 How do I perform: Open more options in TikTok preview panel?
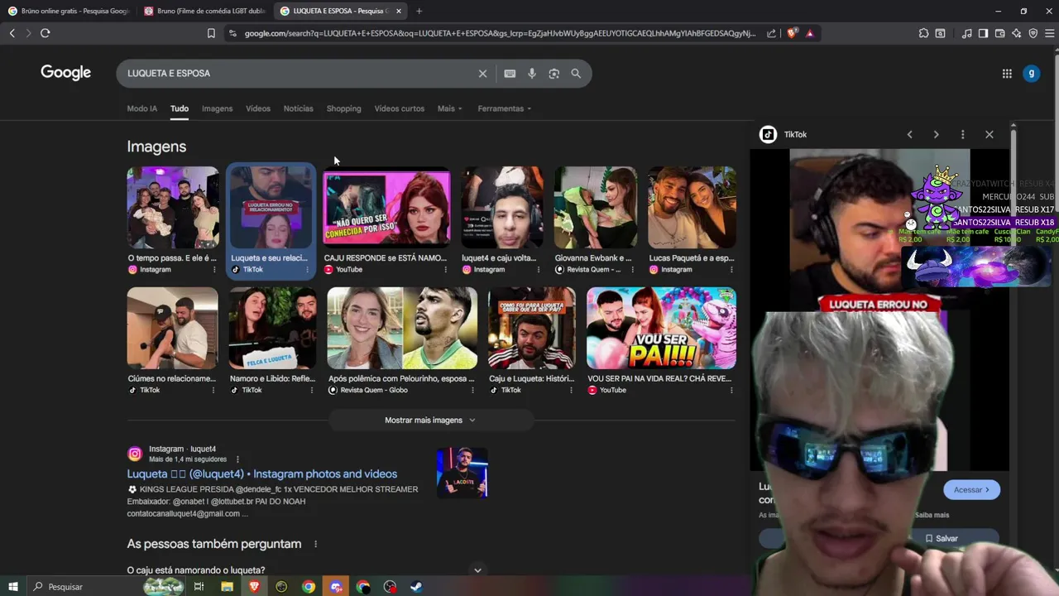[962, 134]
